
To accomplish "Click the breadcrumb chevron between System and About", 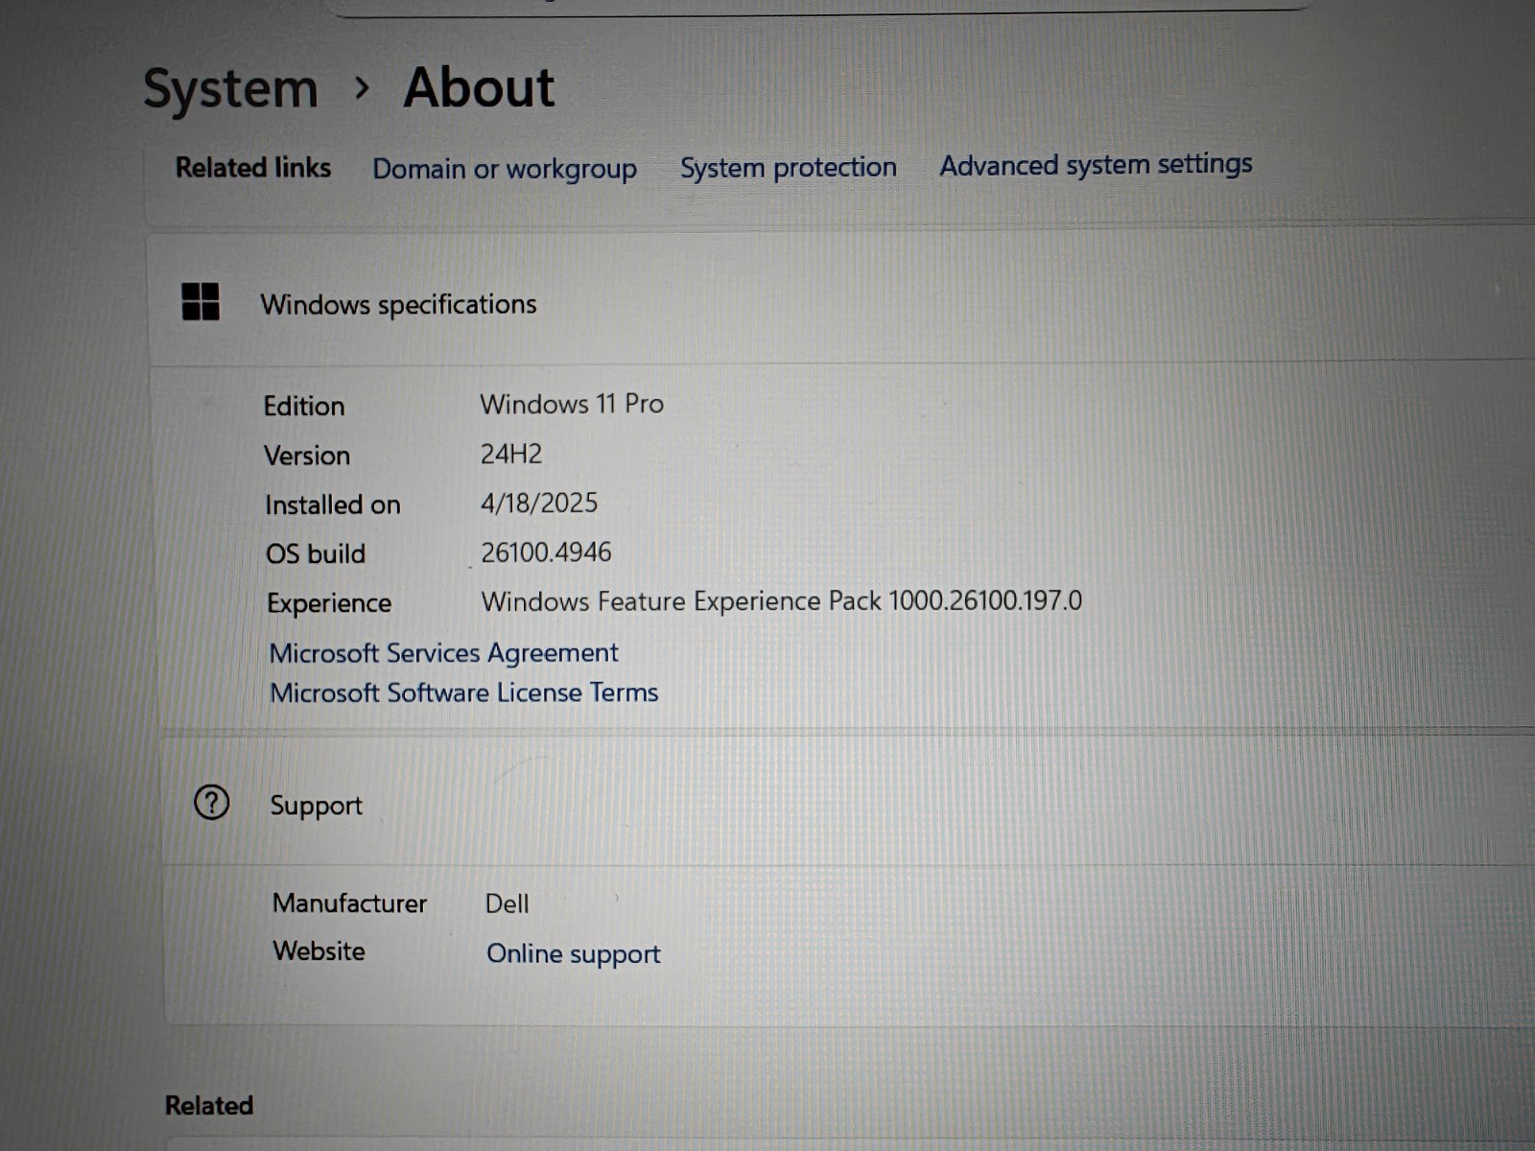I will point(361,88).
